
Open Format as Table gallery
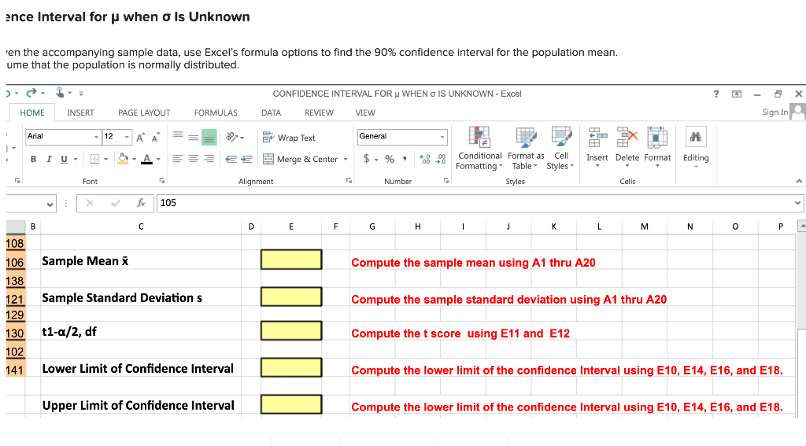pyautogui.click(x=526, y=149)
